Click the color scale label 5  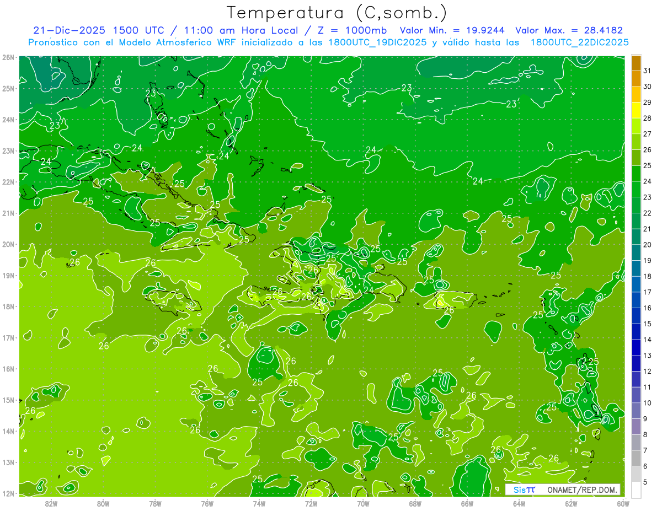pyautogui.click(x=645, y=482)
